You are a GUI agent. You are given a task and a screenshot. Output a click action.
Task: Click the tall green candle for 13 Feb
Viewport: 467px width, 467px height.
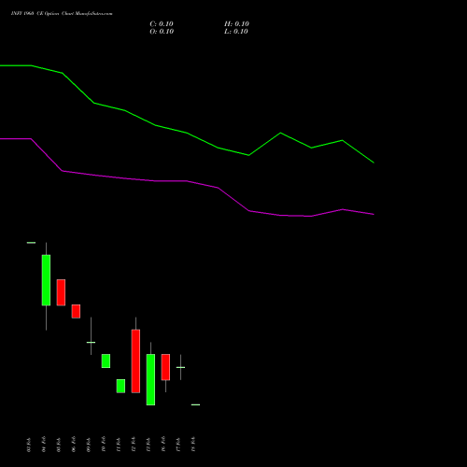pyautogui.click(x=150, y=379)
